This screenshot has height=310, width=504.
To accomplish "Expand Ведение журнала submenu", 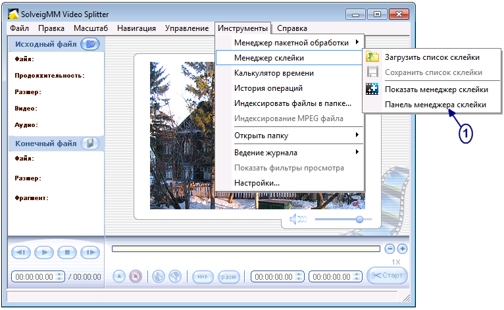I will click(x=290, y=153).
